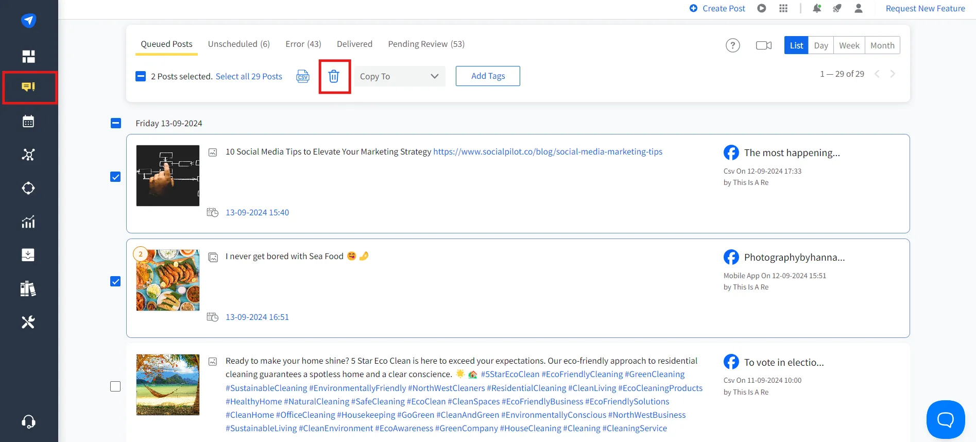Open the user profile icon

tap(859, 8)
